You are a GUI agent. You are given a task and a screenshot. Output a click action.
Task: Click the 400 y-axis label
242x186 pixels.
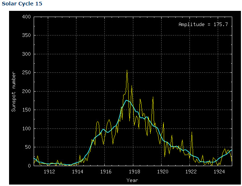click(x=26, y=17)
